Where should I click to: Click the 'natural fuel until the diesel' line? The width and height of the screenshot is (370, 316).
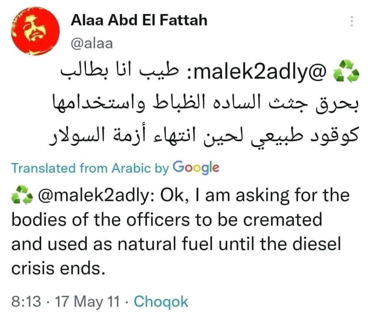click(x=176, y=244)
